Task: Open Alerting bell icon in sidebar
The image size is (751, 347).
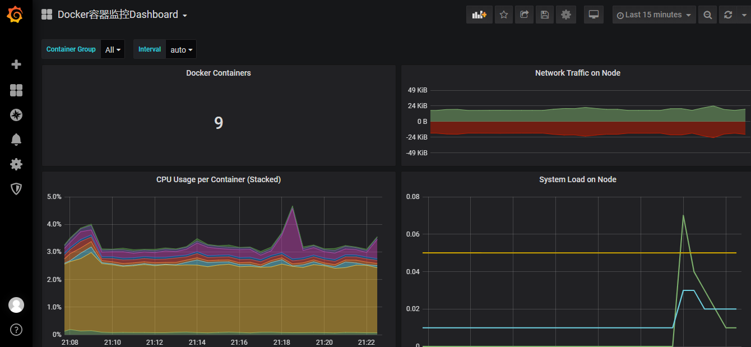Action: pos(16,140)
